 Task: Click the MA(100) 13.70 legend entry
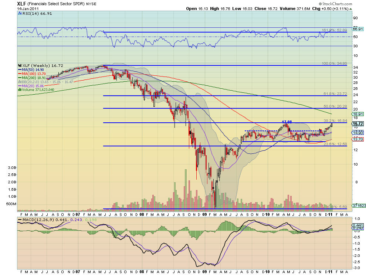click(x=34, y=74)
